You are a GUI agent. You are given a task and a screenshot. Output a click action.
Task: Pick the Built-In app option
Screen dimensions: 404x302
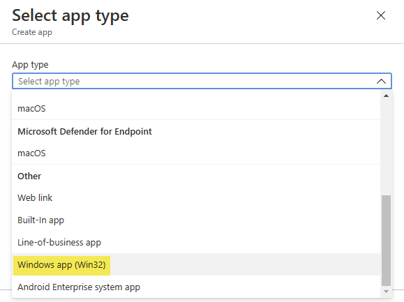196,220
